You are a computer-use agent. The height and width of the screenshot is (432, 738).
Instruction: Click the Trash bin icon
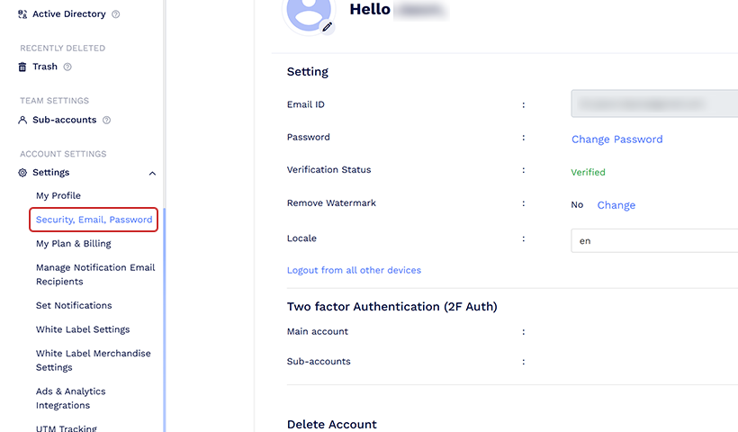click(x=22, y=67)
